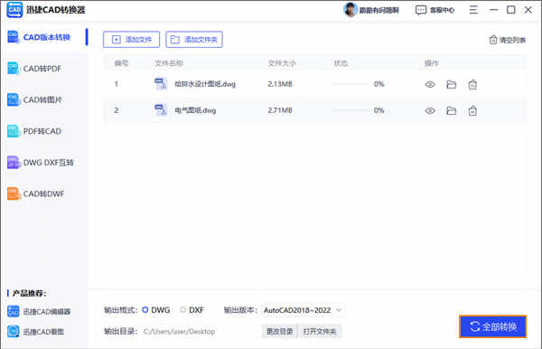Open the folder icon for file row 1
The image size is (542, 349).
pyautogui.click(x=451, y=84)
